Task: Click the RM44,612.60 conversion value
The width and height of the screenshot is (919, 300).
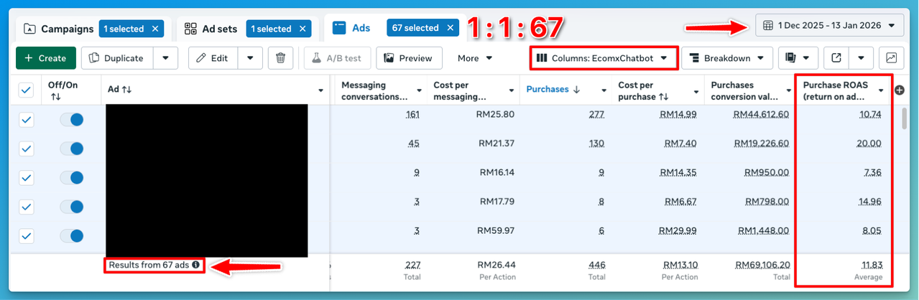Action: tap(761, 114)
